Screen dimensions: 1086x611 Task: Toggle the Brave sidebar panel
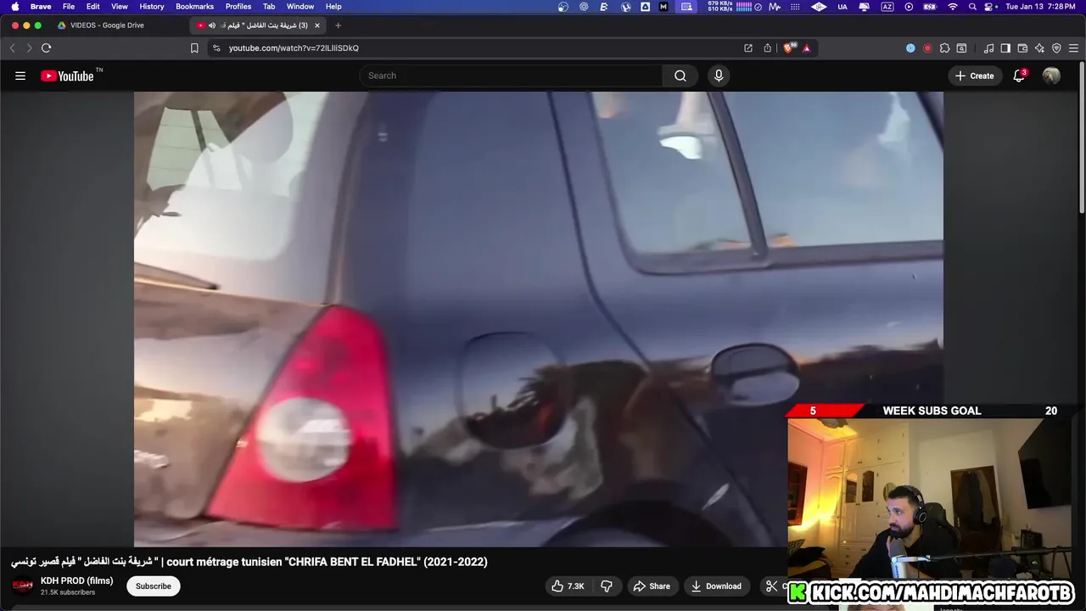[x=1005, y=48]
